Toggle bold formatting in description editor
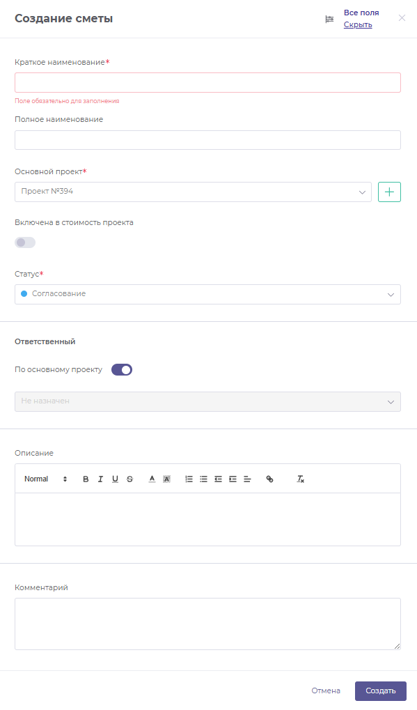The image size is (417, 710). click(86, 479)
